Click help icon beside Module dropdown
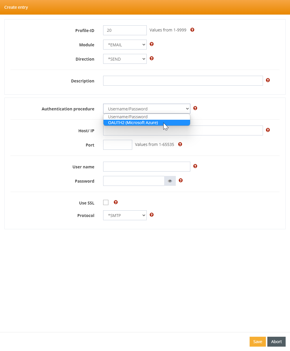Viewport: 290px width, 351px height. tap(151, 44)
